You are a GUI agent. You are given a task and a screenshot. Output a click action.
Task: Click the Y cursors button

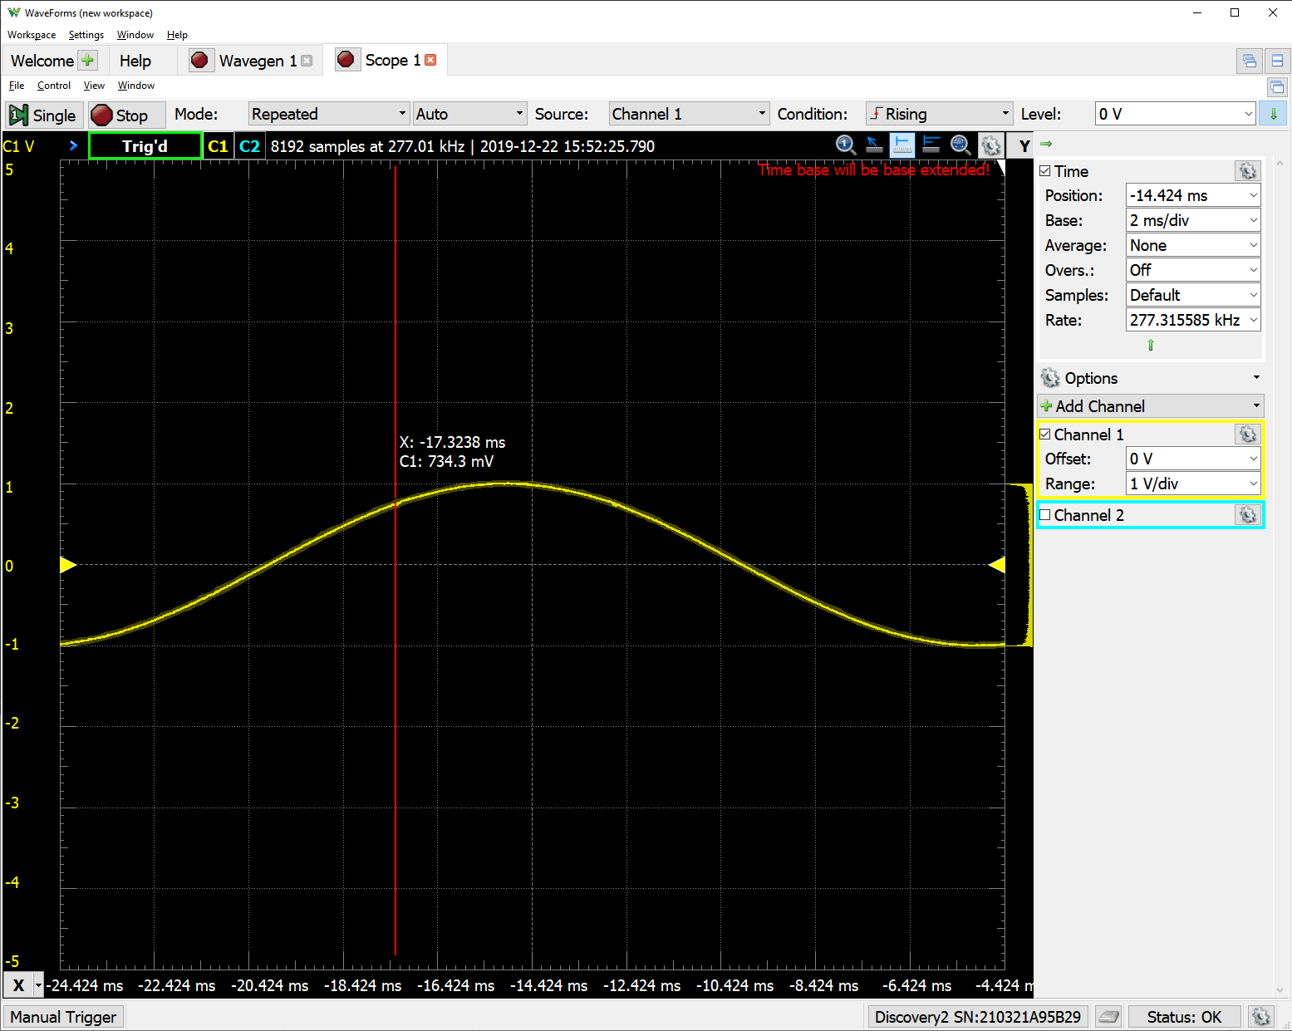1024,146
